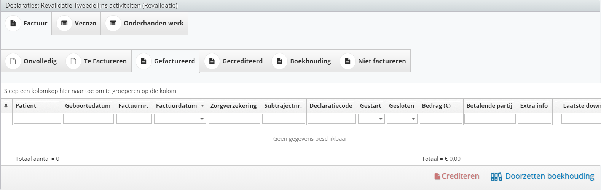Click the Factuurnr. filter input

(x=134, y=119)
